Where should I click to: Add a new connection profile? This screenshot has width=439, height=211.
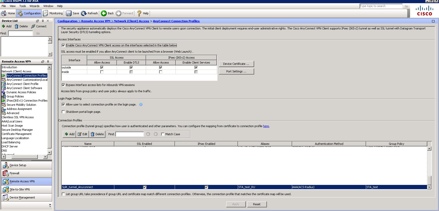coord(70,134)
